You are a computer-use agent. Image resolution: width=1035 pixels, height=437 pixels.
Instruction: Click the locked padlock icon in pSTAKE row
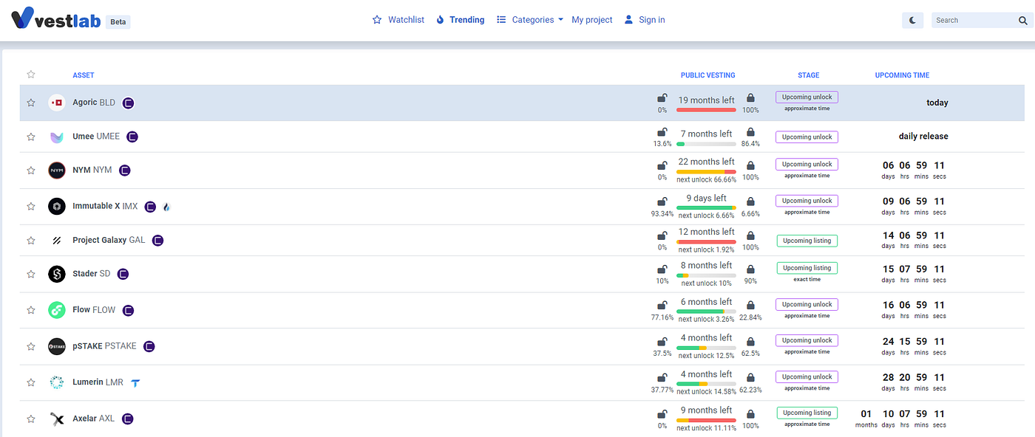[750, 342]
